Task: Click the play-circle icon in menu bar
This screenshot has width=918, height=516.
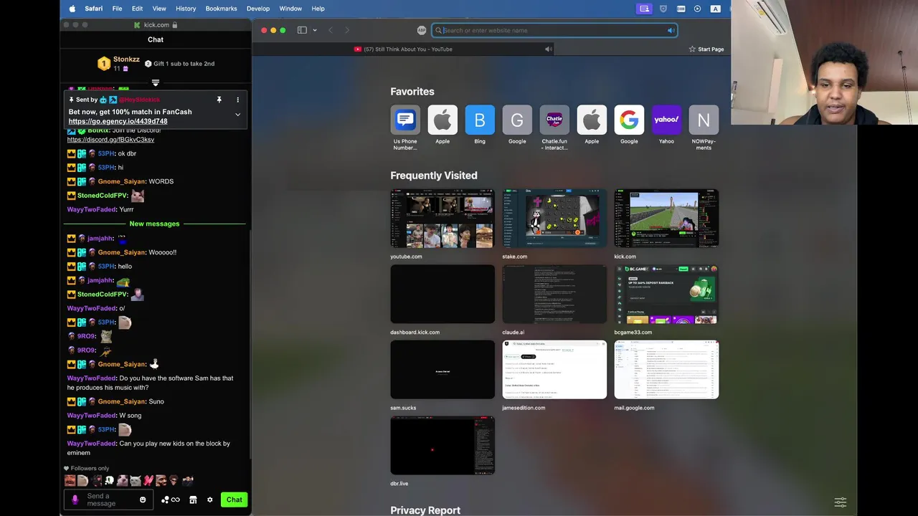Action: (x=697, y=9)
